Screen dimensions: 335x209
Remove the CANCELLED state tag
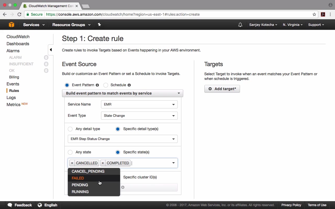click(72, 163)
